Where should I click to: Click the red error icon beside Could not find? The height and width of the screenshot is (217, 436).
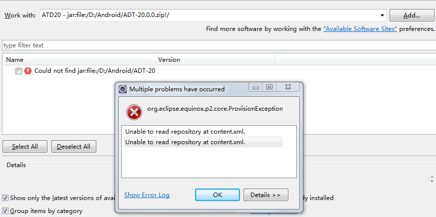point(28,71)
